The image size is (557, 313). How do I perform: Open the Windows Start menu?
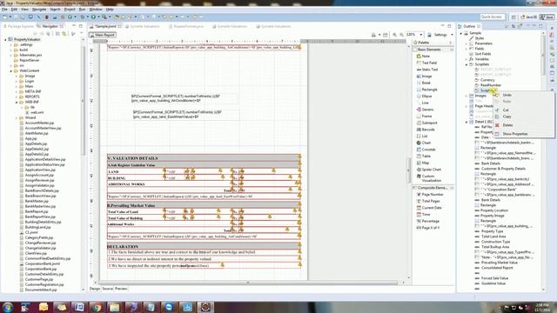(8, 307)
